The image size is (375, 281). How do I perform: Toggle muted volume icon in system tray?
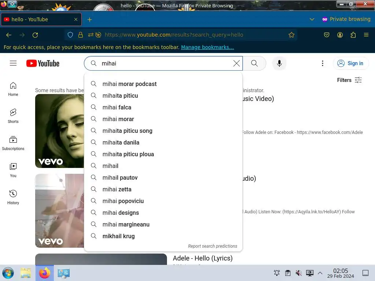pyautogui.click(x=298, y=273)
